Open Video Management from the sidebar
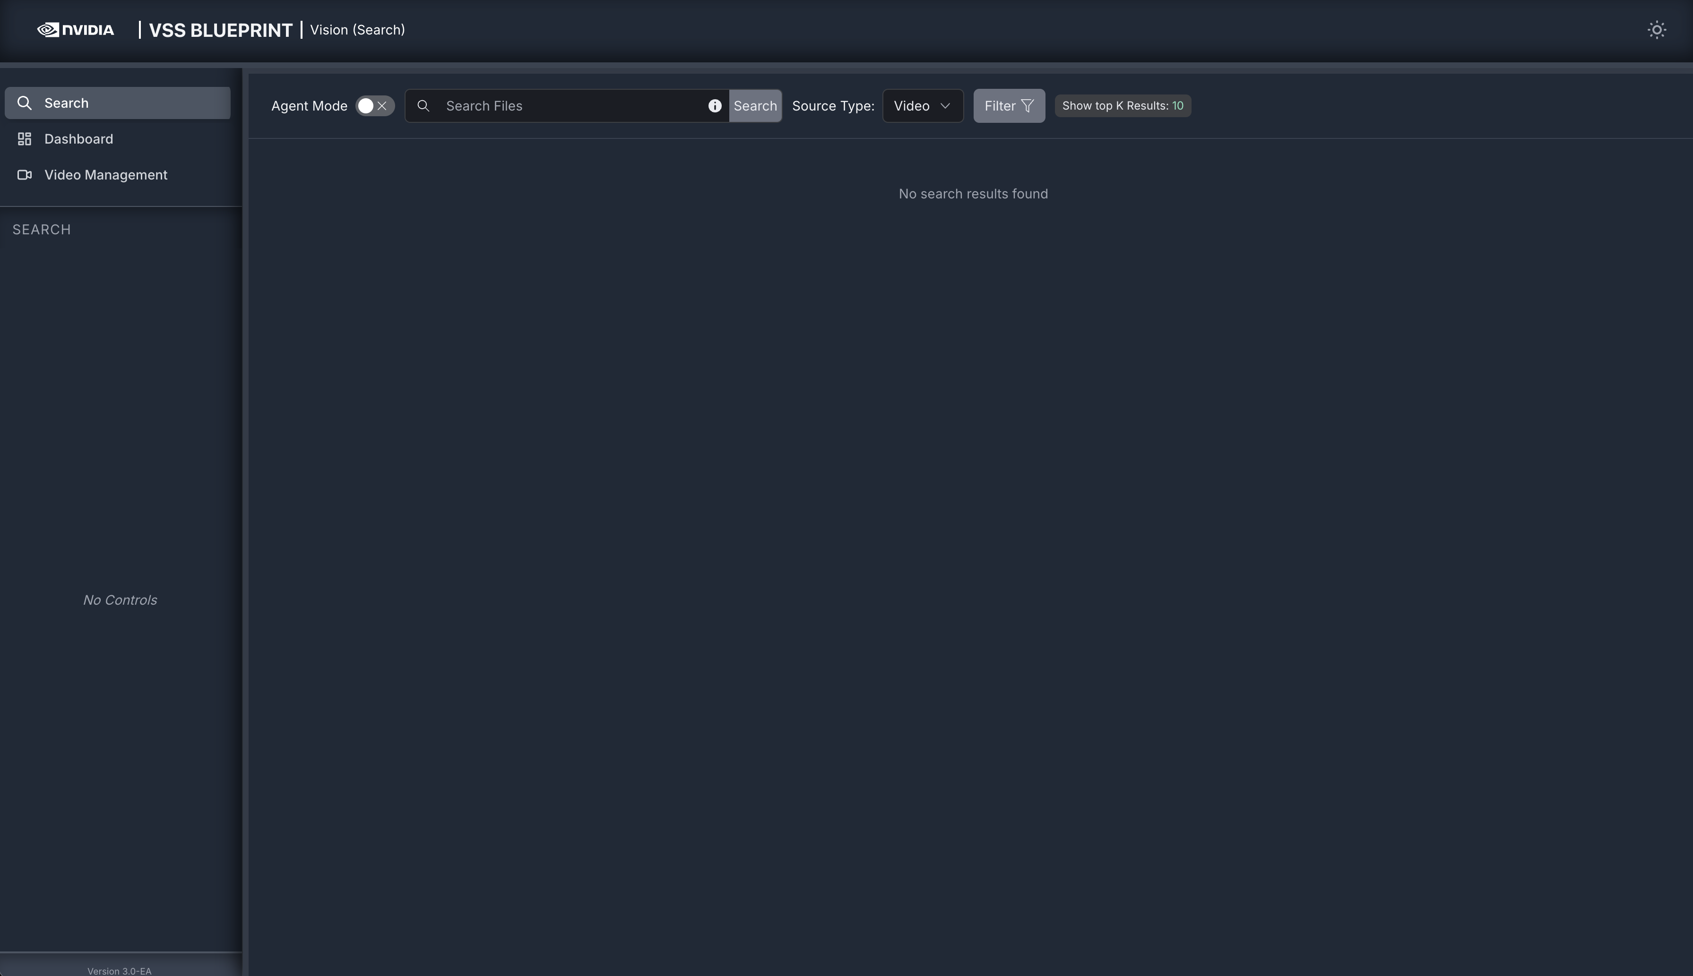This screenshot has height=976, width=1693. click(105, 175)
